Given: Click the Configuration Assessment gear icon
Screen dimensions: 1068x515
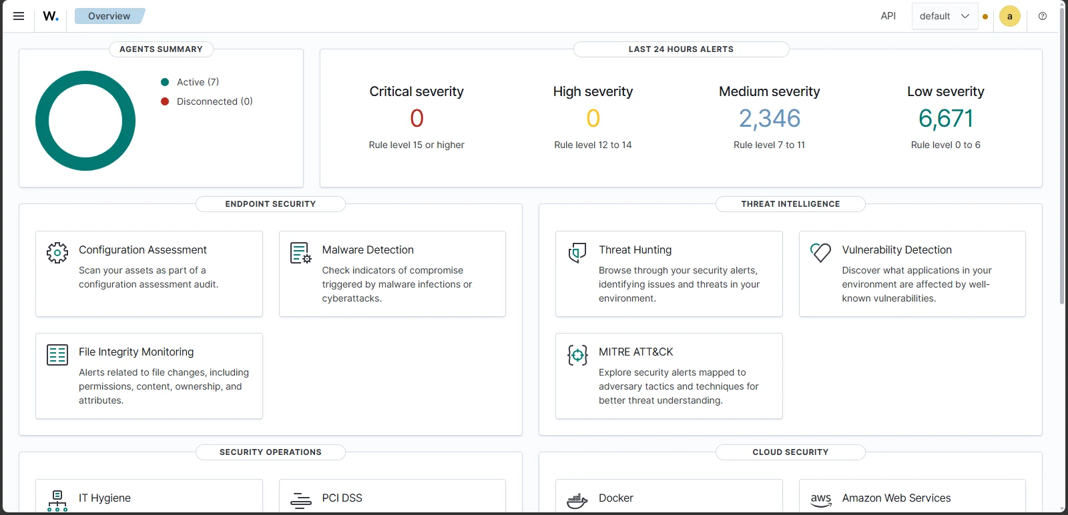Looking at the screenshot, I should point(57,253).
